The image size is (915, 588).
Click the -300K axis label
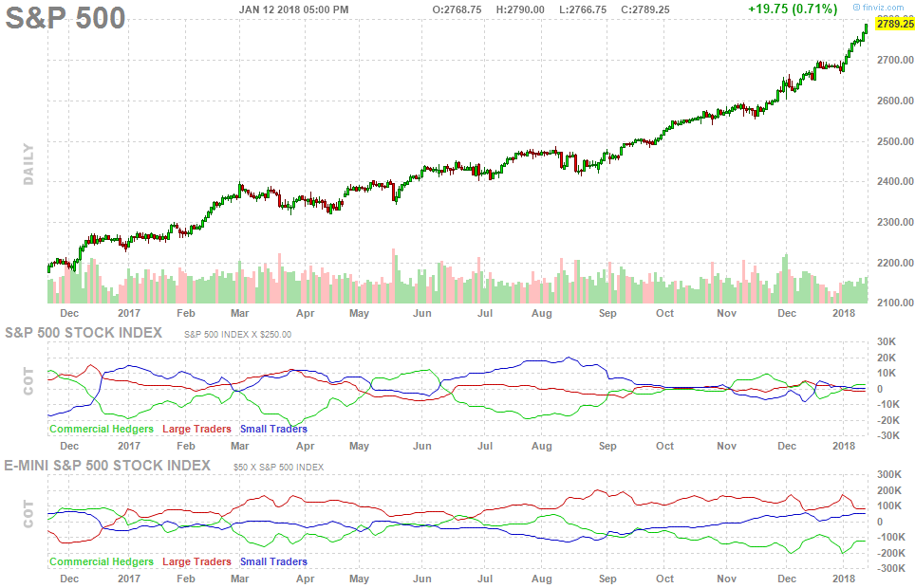[891, 569]
